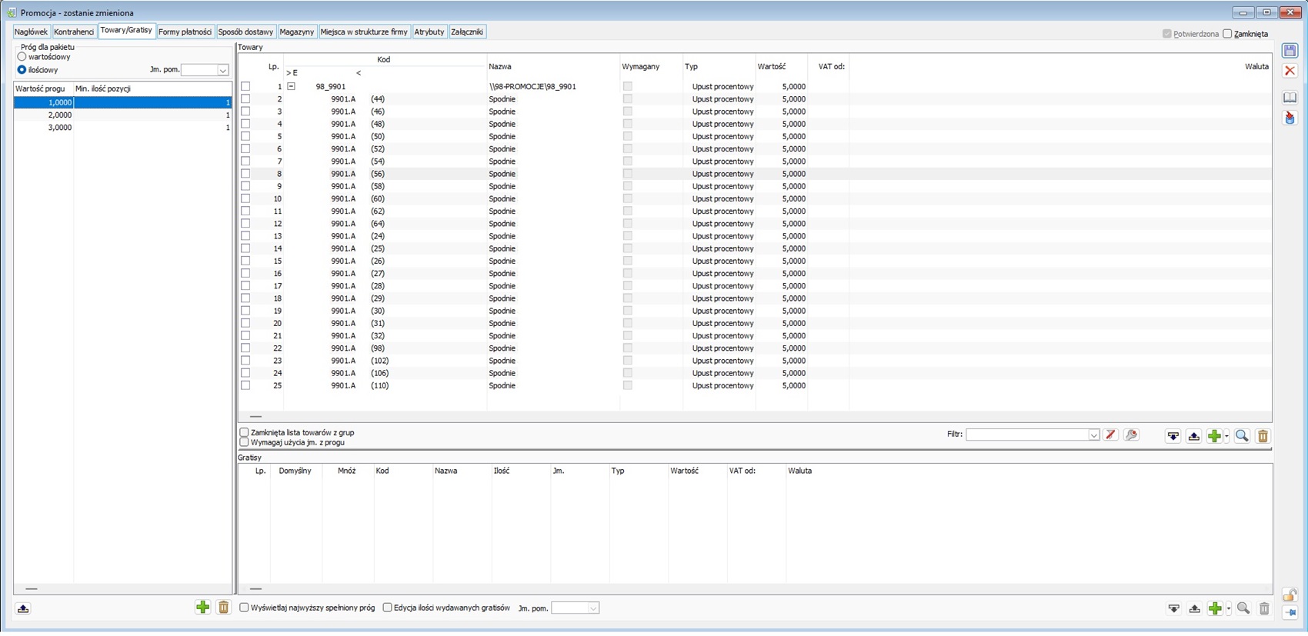Delete the selected threshold with the left panel trash icon

223,608
